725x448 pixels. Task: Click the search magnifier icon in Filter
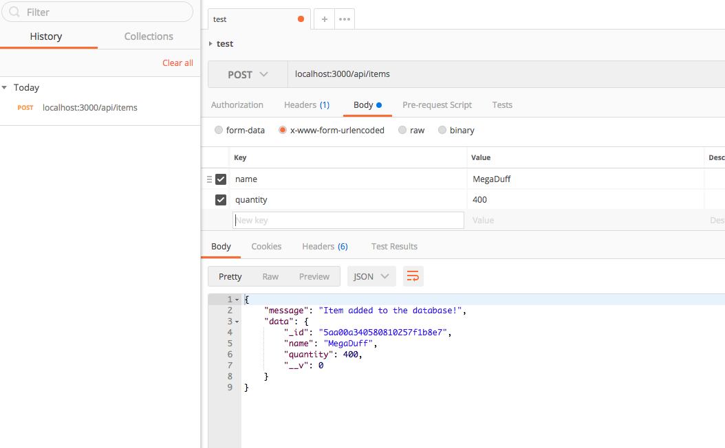tap(14, 12)
